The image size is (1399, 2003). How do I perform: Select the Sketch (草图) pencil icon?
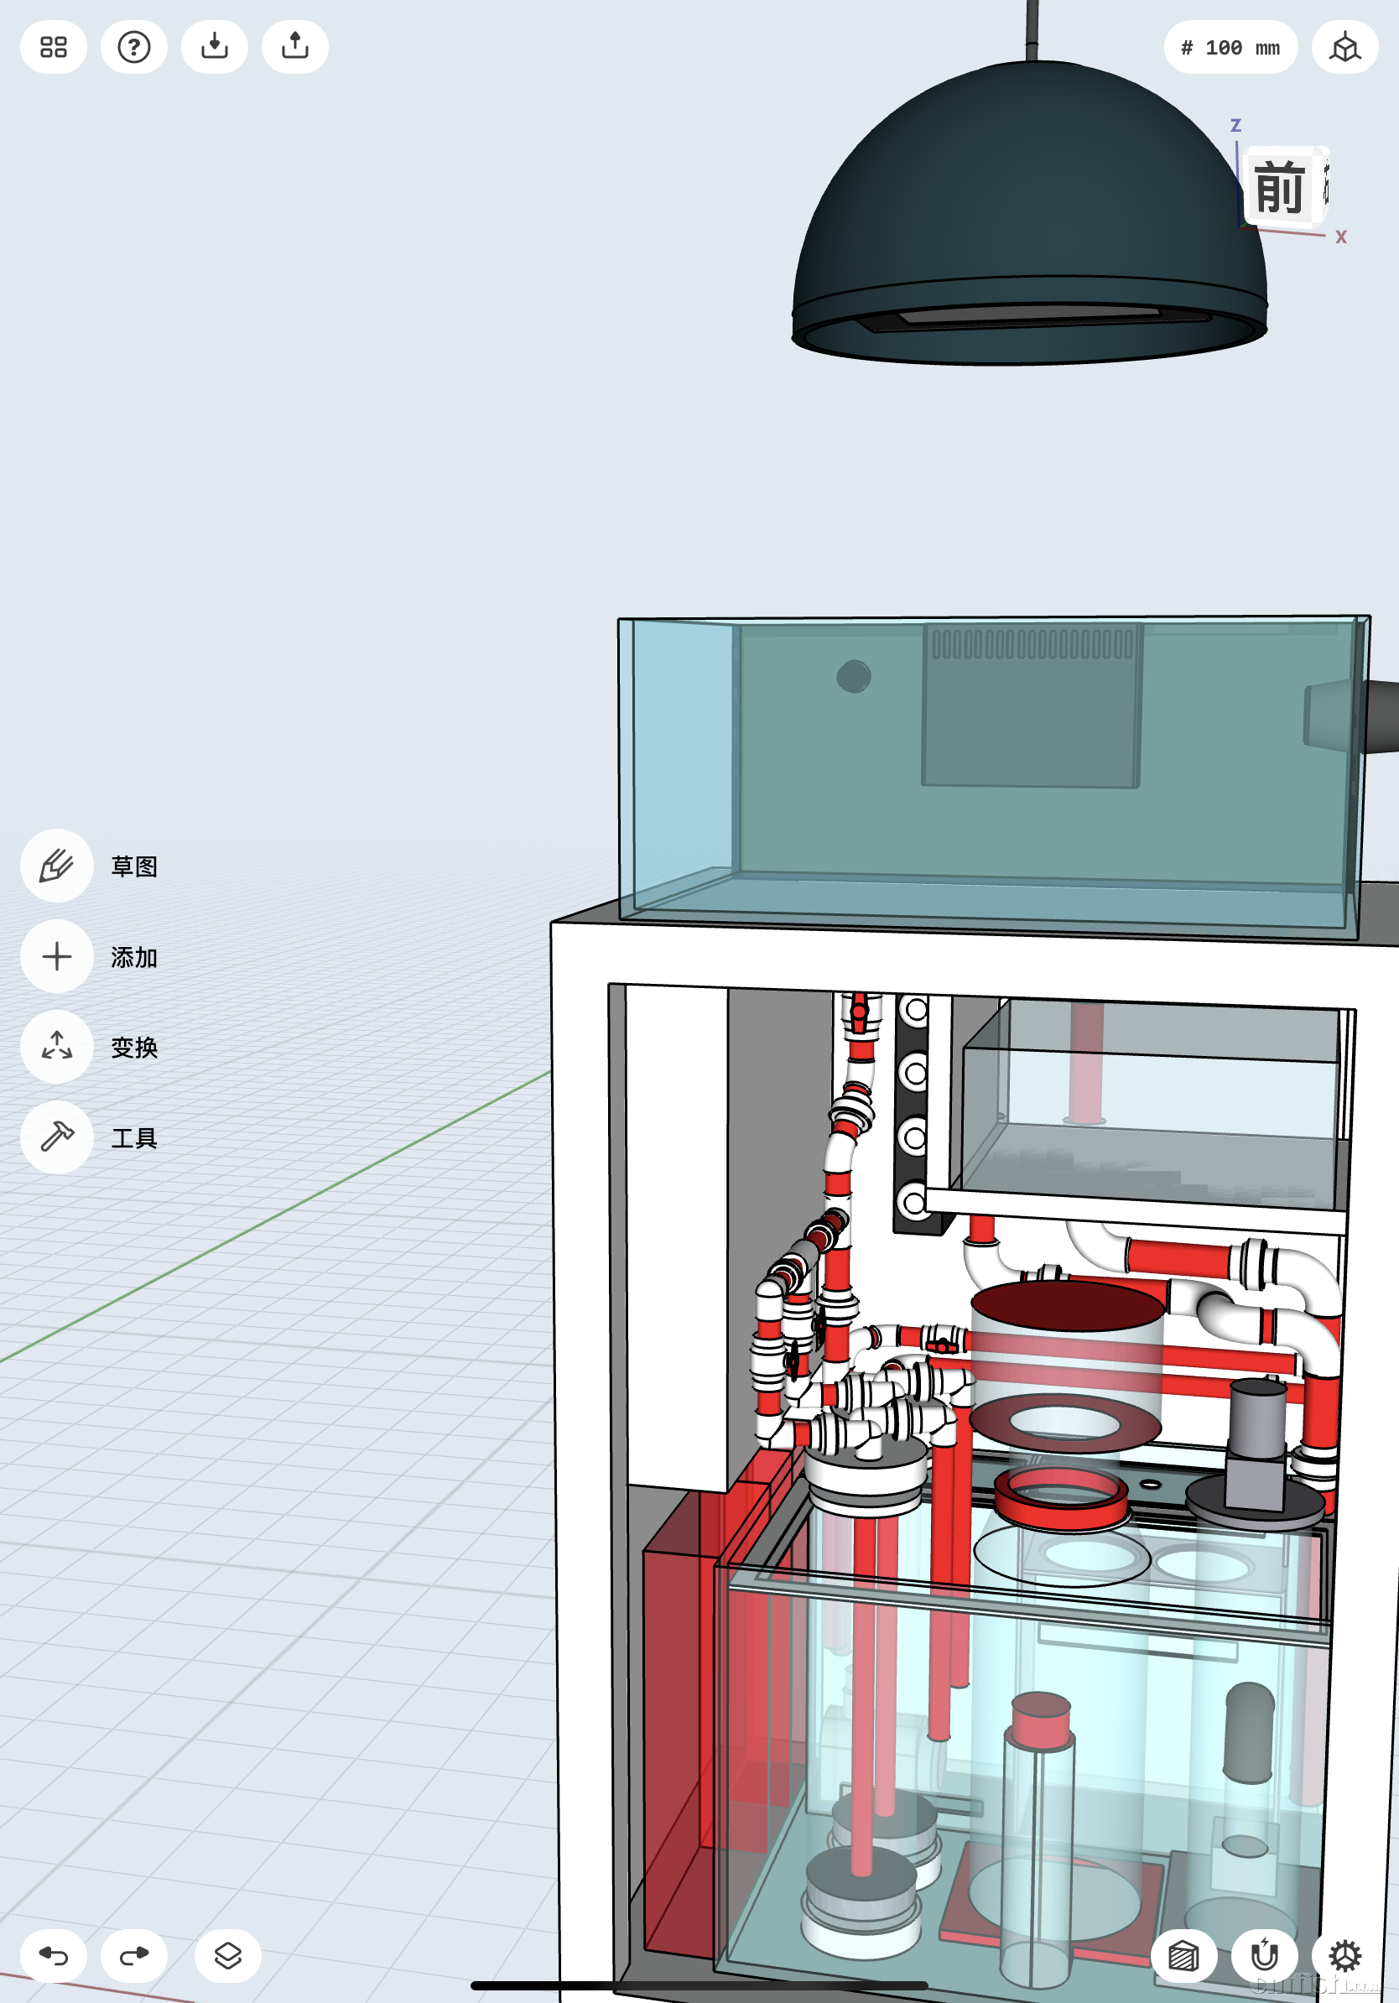(x=57, y=866)
